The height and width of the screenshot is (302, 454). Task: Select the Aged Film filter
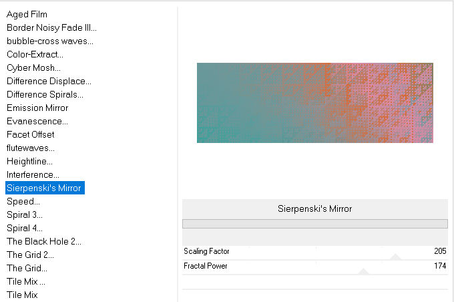27,14
